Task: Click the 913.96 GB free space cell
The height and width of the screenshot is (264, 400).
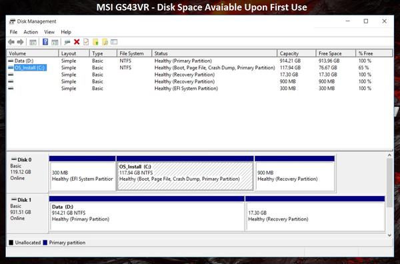Action: click(x=329, y=61)
